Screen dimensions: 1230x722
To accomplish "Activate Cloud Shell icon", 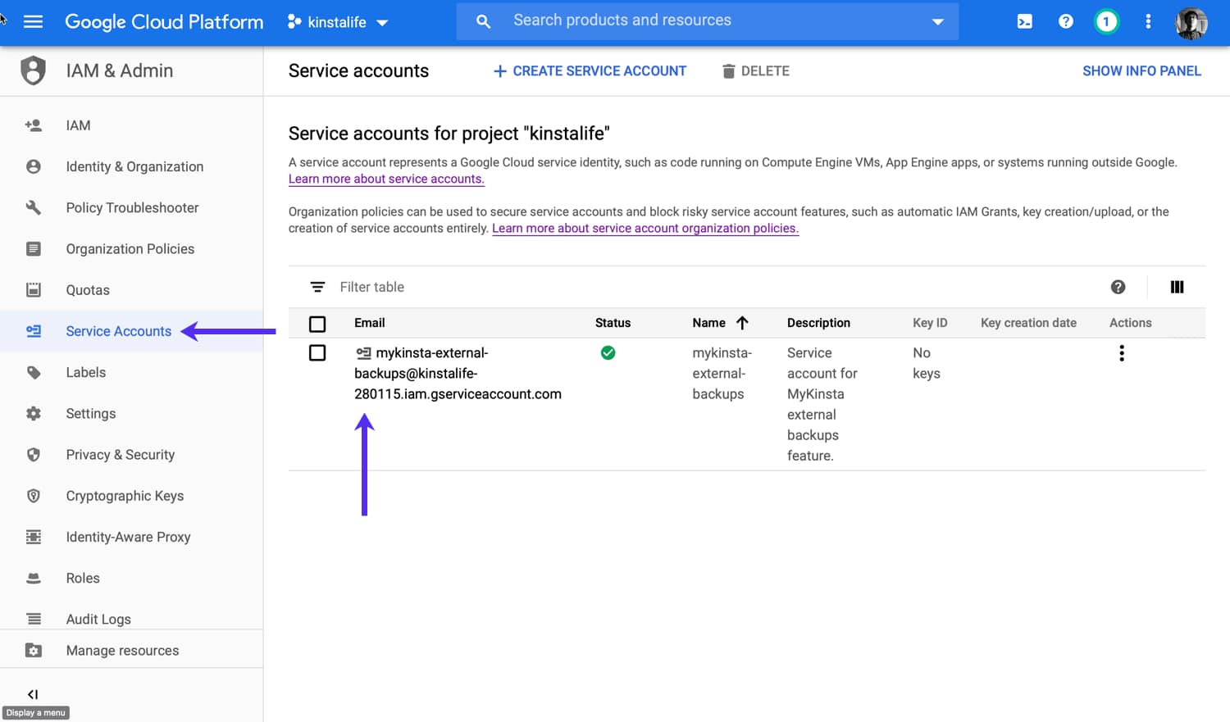I will [1024, 22].
